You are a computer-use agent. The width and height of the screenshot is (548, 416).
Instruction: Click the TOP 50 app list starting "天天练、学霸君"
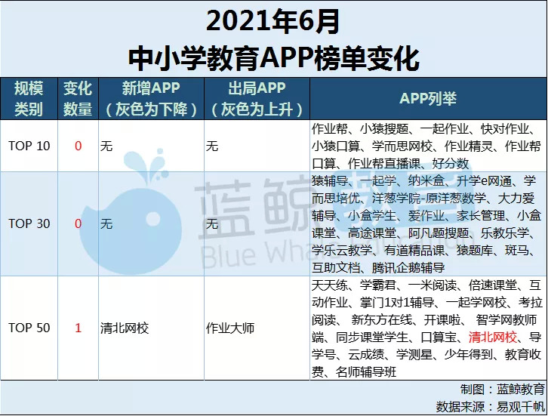(426, 328)
